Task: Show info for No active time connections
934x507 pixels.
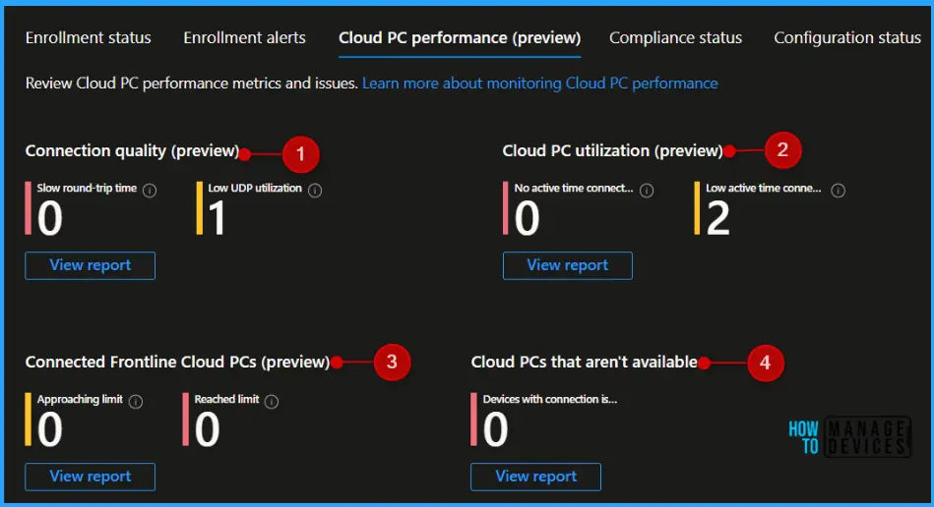Action: [647, 191]
